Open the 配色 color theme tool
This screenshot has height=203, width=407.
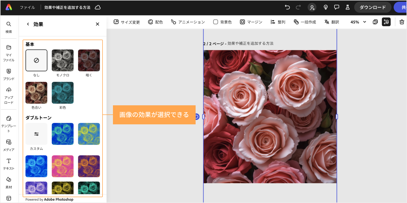pos(155,22)
